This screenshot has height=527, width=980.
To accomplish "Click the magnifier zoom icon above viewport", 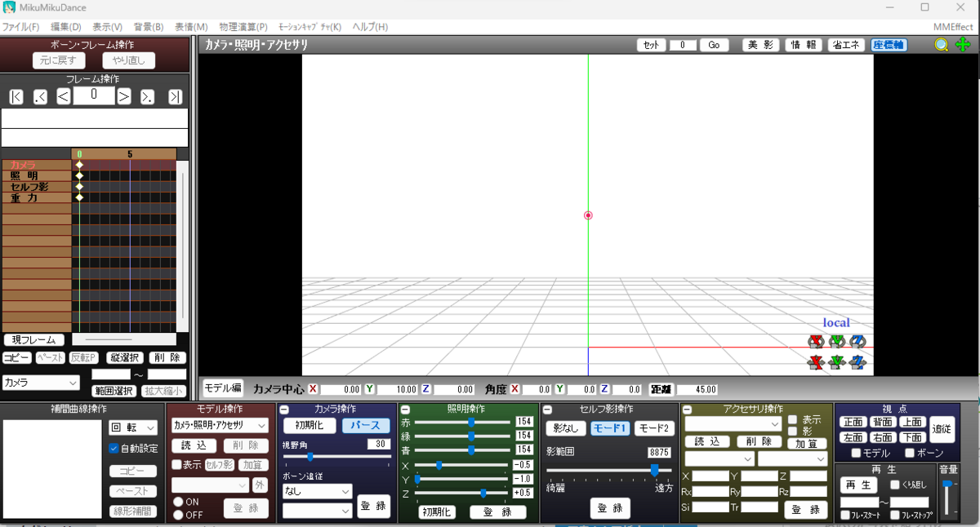I will pyautogui.click(x=942, y=45).
